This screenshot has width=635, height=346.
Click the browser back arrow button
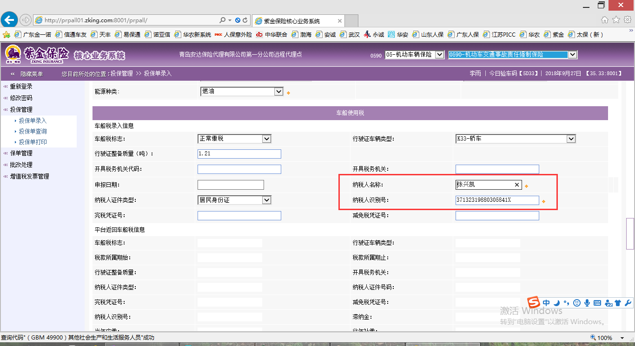[x=9, y=20]
